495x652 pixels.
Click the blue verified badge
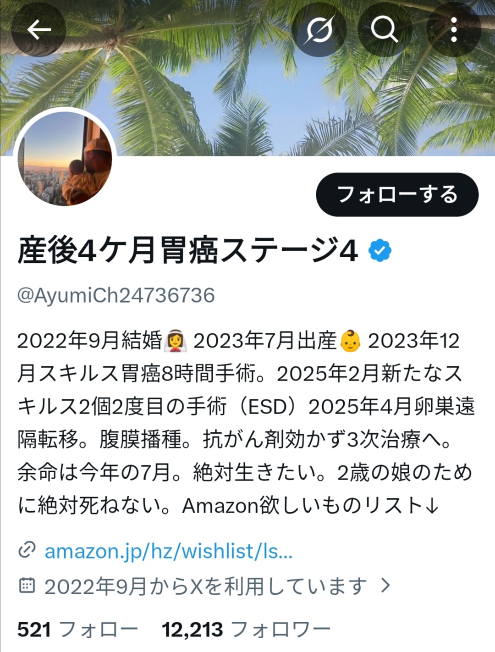point(380,251)
